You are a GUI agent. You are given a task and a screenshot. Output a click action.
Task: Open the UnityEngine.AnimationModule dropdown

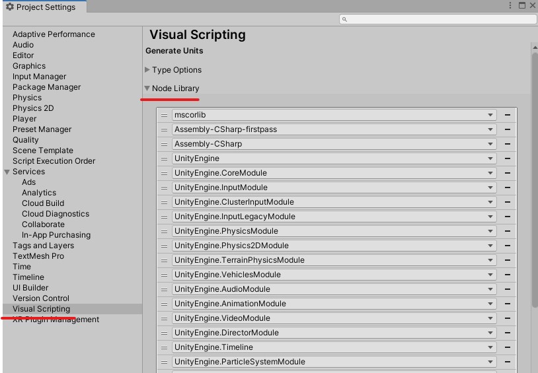click(334, 304)
